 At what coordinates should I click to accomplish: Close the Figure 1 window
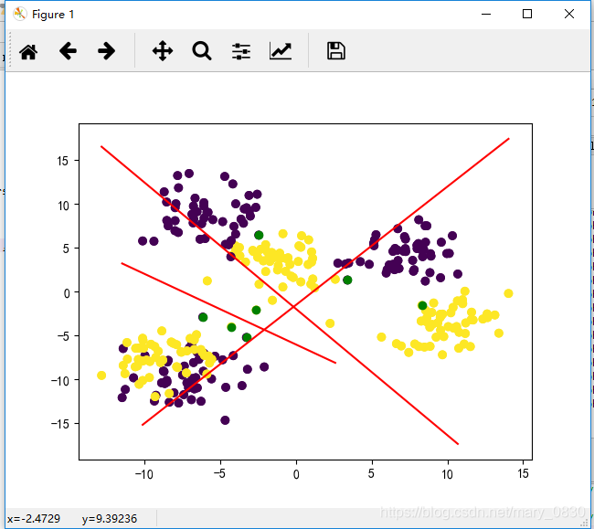click(x=569, y=14)
